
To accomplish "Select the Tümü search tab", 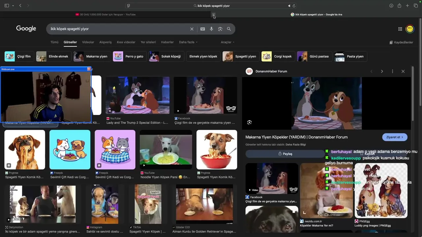I will [x=54, y=42].
